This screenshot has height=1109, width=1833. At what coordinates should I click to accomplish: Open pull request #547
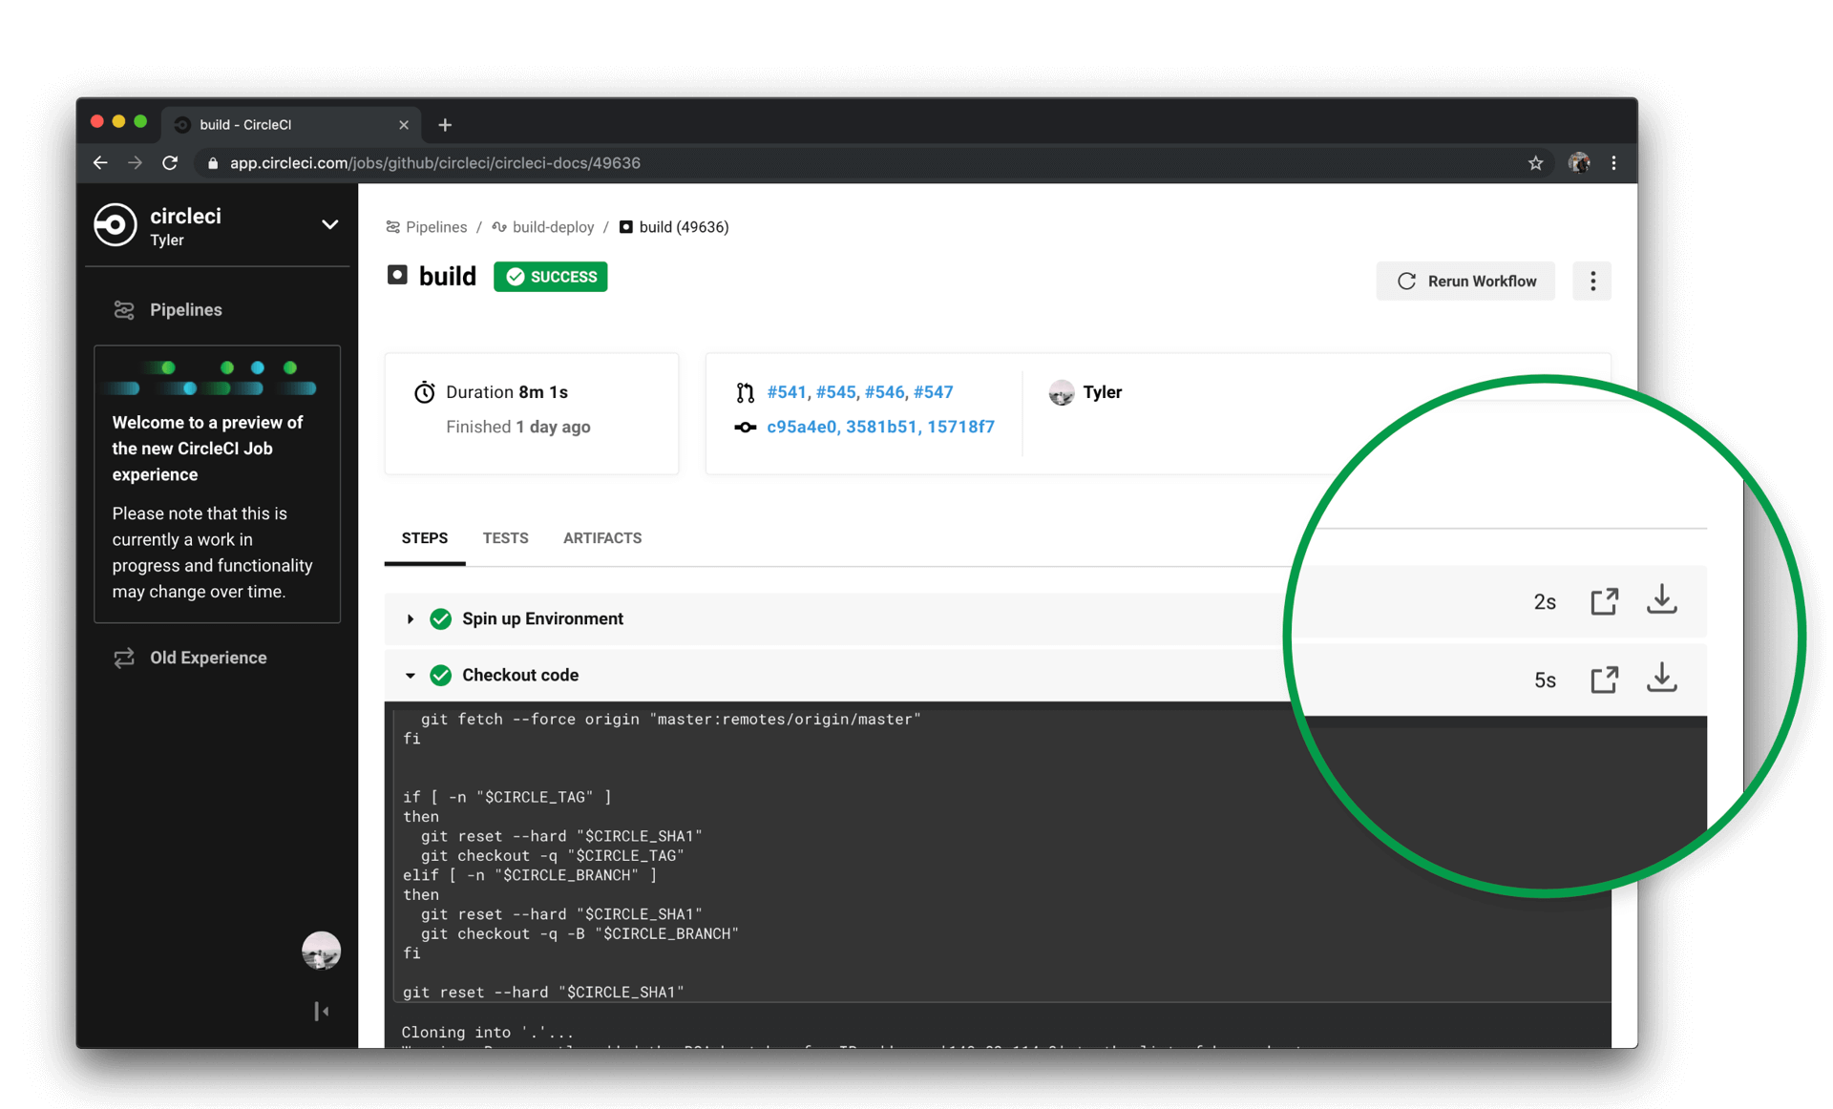click(x=933, y=392)
